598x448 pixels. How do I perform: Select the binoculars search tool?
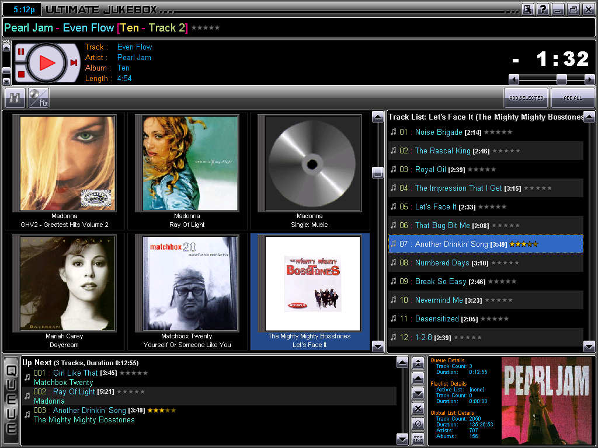[x=14, y=97]
